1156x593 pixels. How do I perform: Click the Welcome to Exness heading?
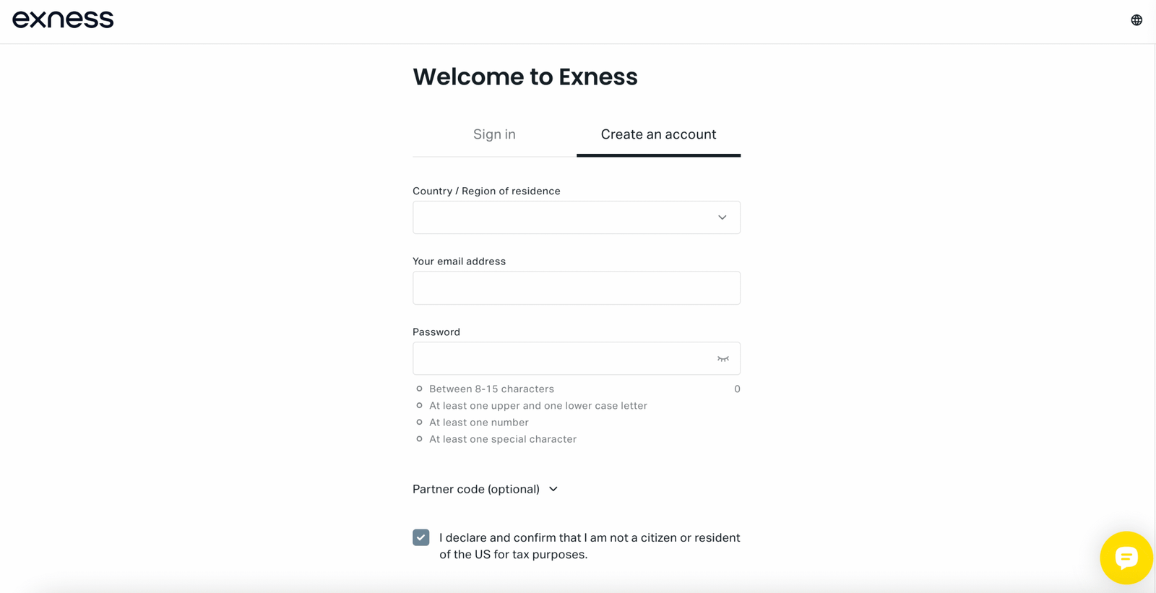tap(525, 77)
